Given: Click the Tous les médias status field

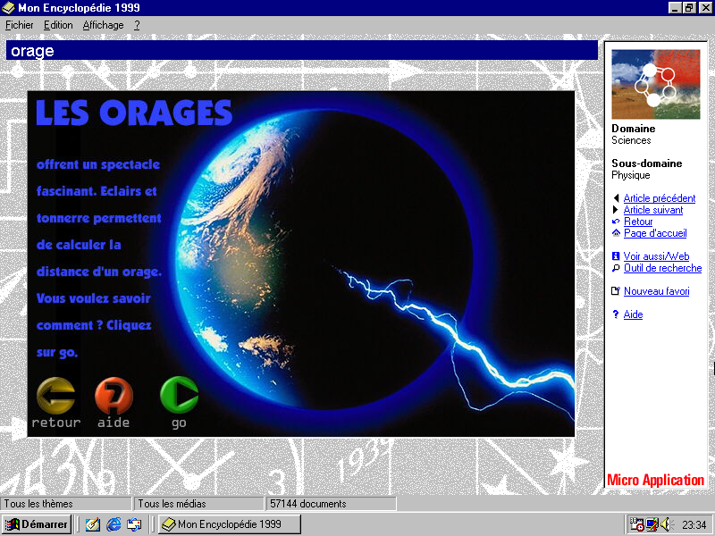Looking at the screenshot, I should [x=198, y=504].
